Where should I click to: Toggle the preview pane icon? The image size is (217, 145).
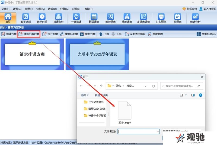(x=193, y=95)
